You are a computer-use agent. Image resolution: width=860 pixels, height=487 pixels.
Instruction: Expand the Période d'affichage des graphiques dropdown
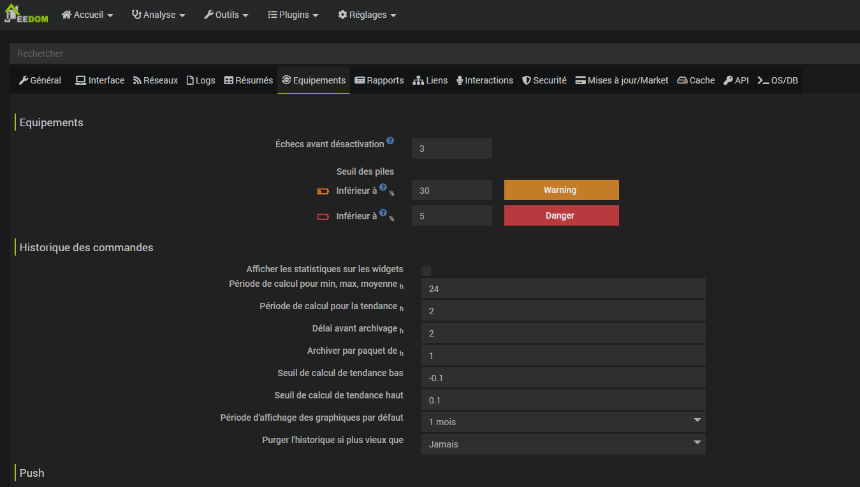pos(563,421)
